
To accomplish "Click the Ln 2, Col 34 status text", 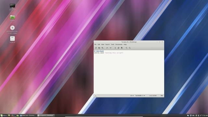I will tap(153, 96).
